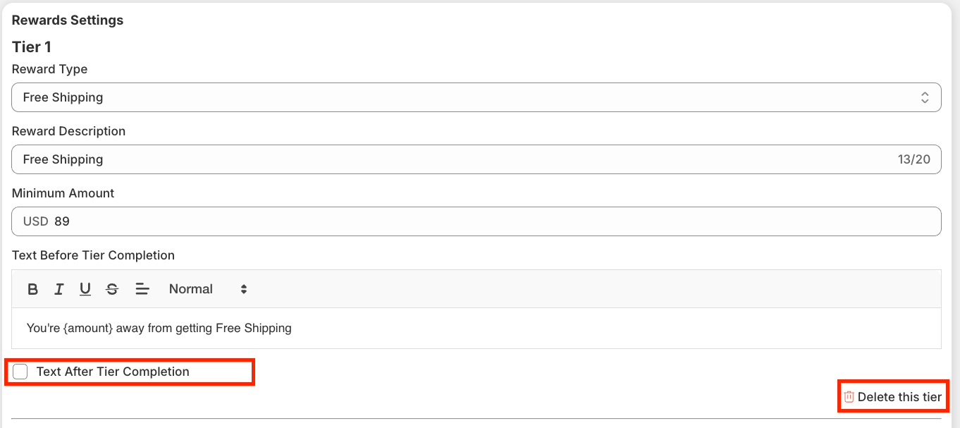This screenshot has width=960, height=428.
Task: Toggle bold formatting in the text editor
Action: [32, 289]
